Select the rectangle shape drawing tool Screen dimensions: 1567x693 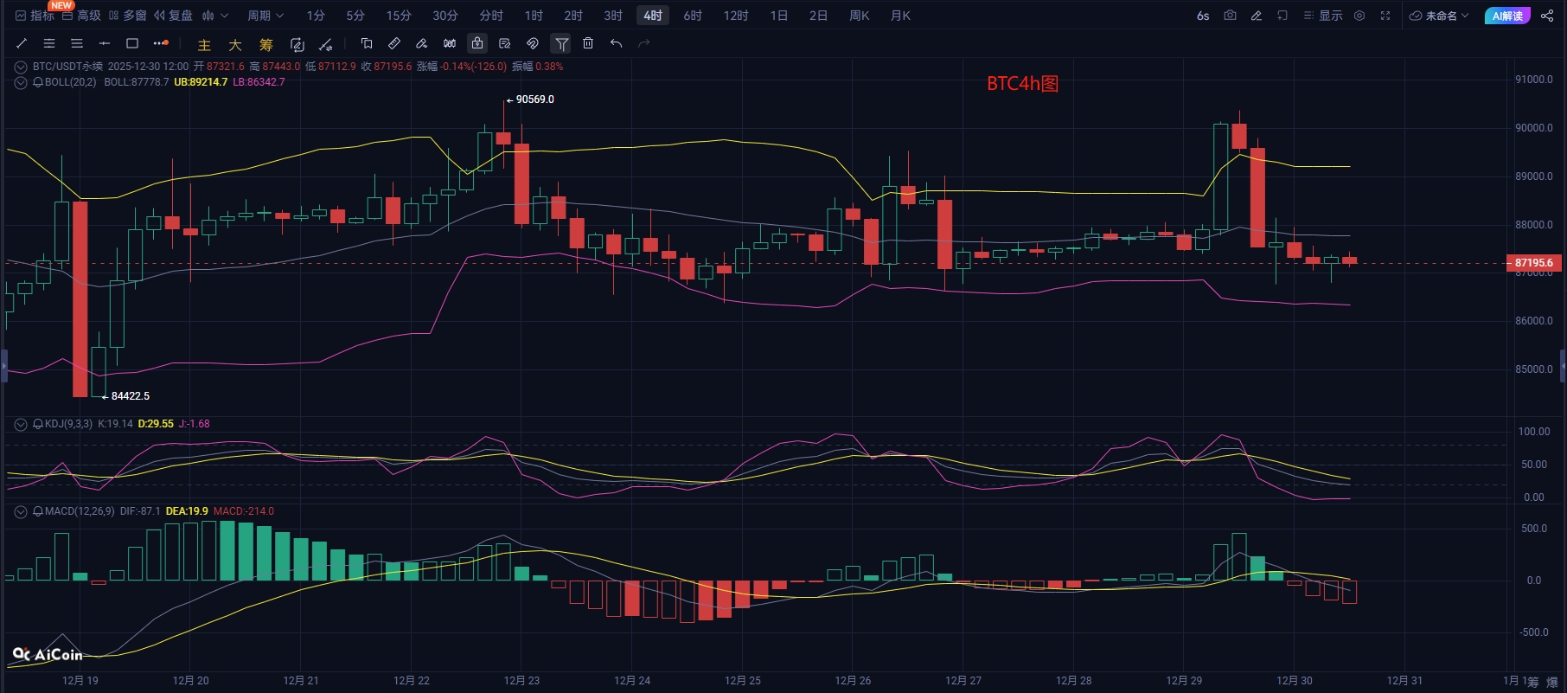point(132,43)
